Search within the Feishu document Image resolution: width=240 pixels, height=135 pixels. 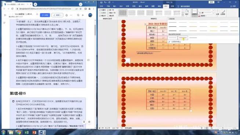tap(78, 15)
